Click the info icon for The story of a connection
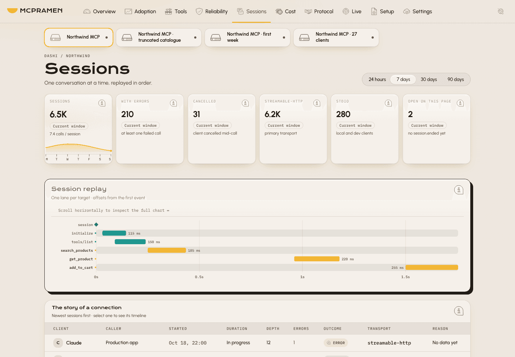The image size is (515, 357). [x=459, y=311]
